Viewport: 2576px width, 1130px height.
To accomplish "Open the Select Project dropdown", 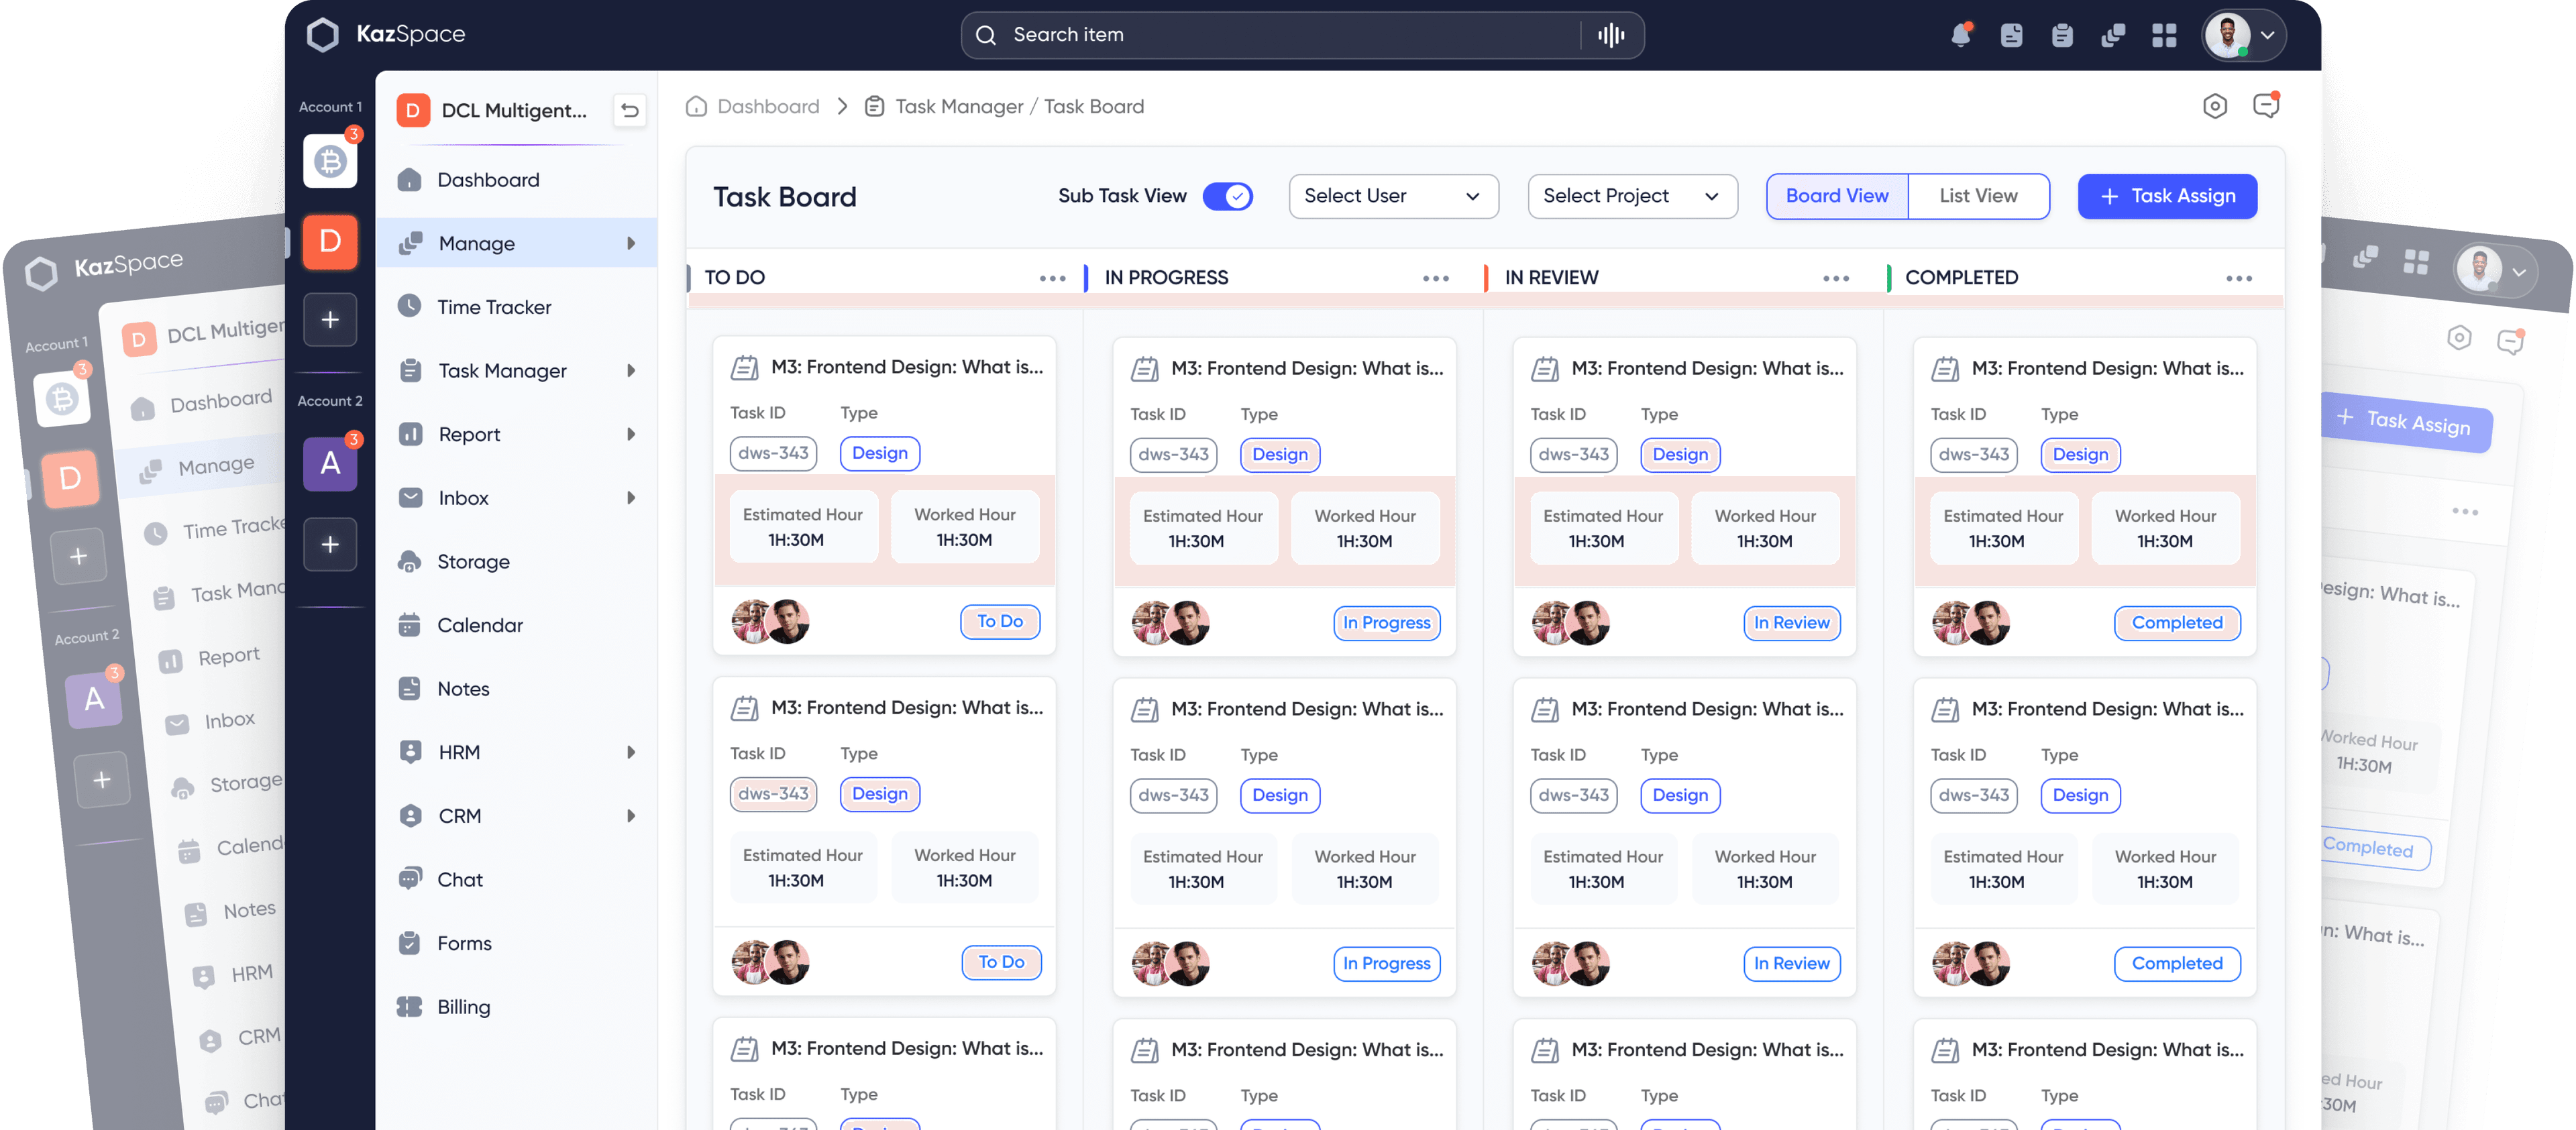I will 1632,196.
